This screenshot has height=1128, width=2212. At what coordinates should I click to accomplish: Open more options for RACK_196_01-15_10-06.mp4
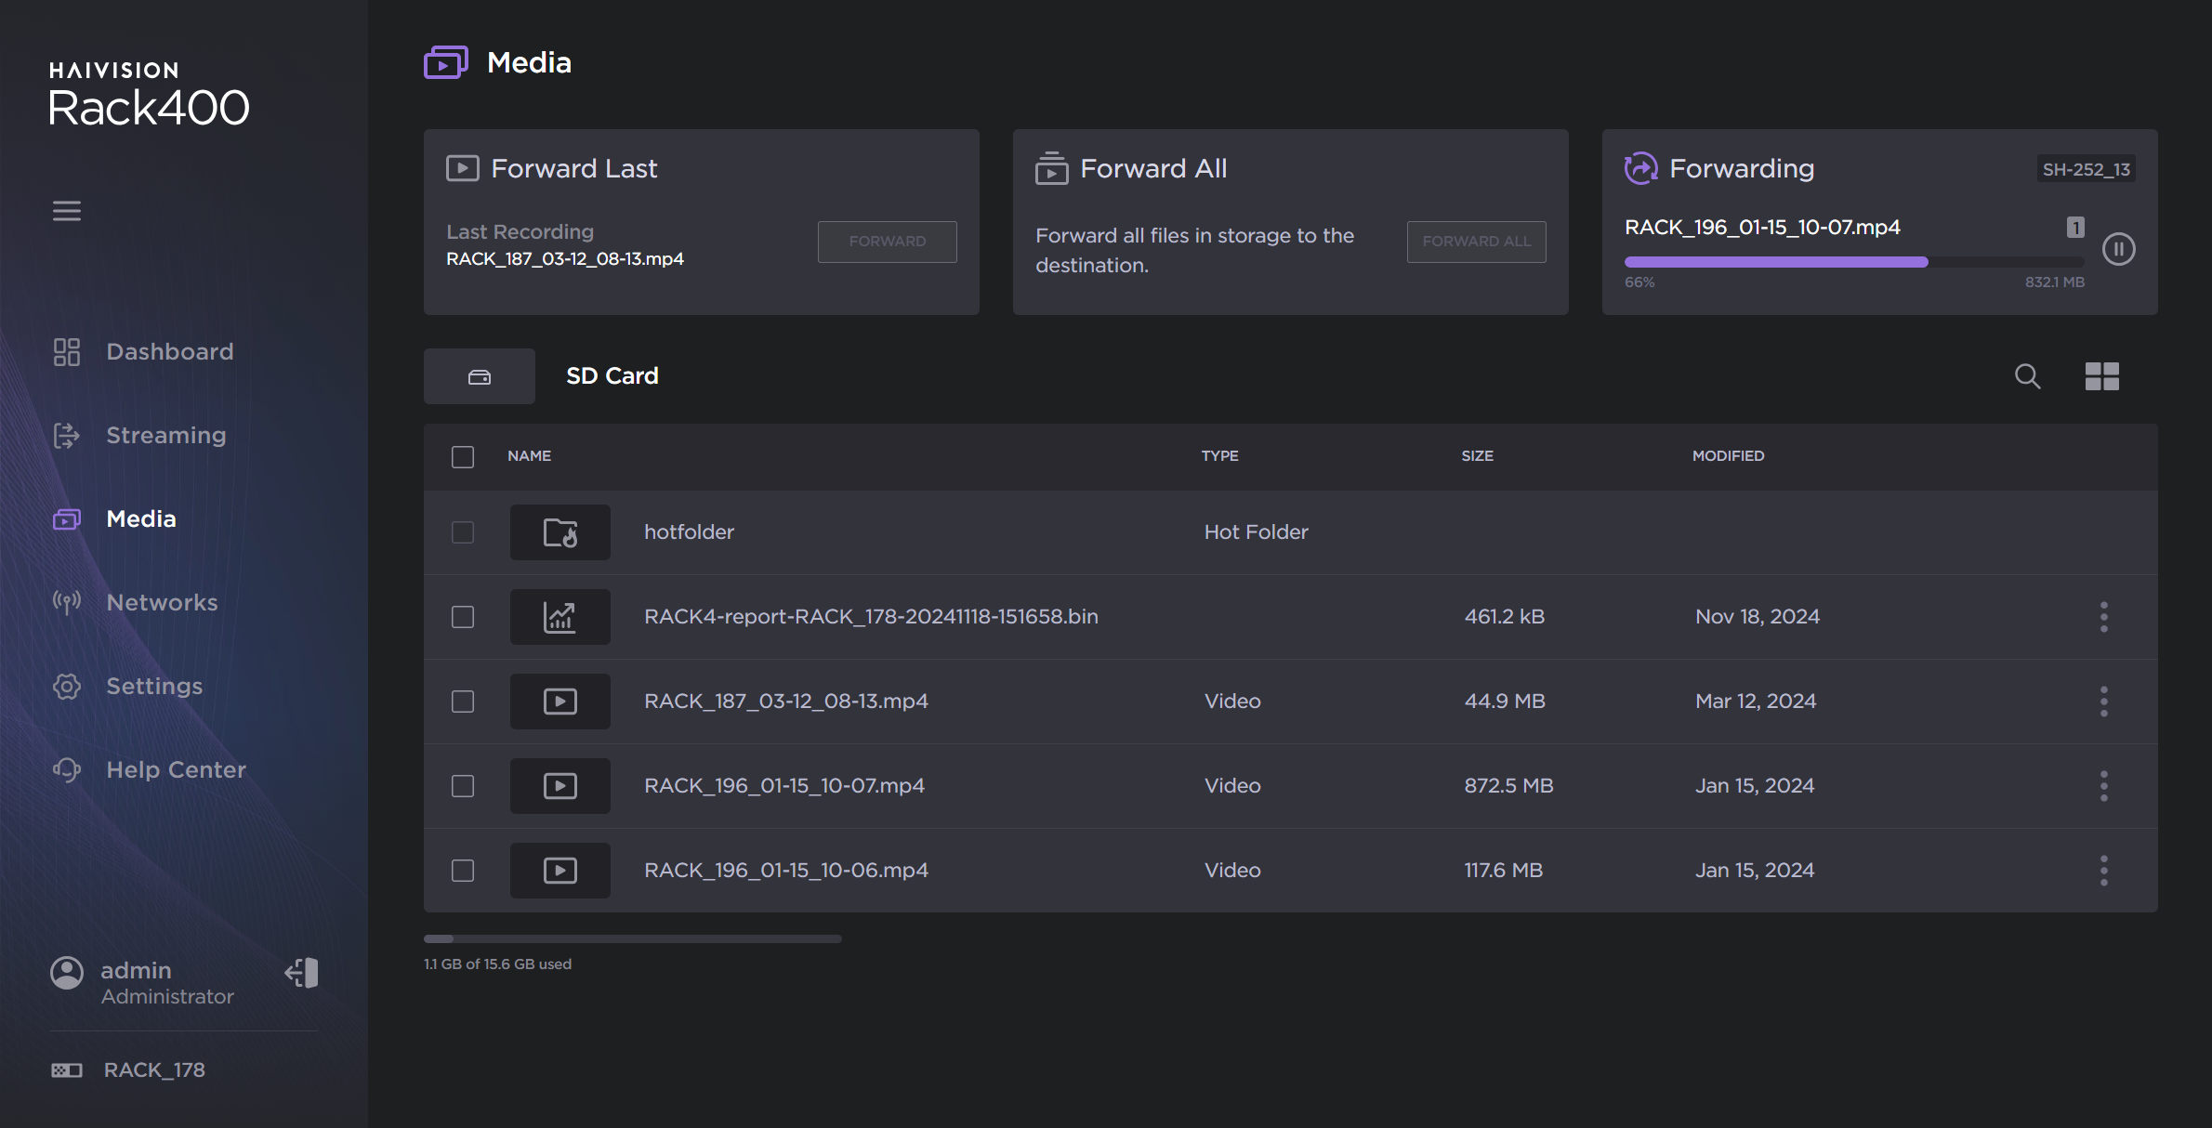pyautogui.click(x=2103, y=871)
